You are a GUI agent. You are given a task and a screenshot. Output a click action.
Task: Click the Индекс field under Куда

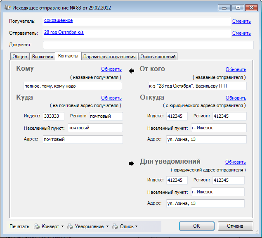coord(54,116)
